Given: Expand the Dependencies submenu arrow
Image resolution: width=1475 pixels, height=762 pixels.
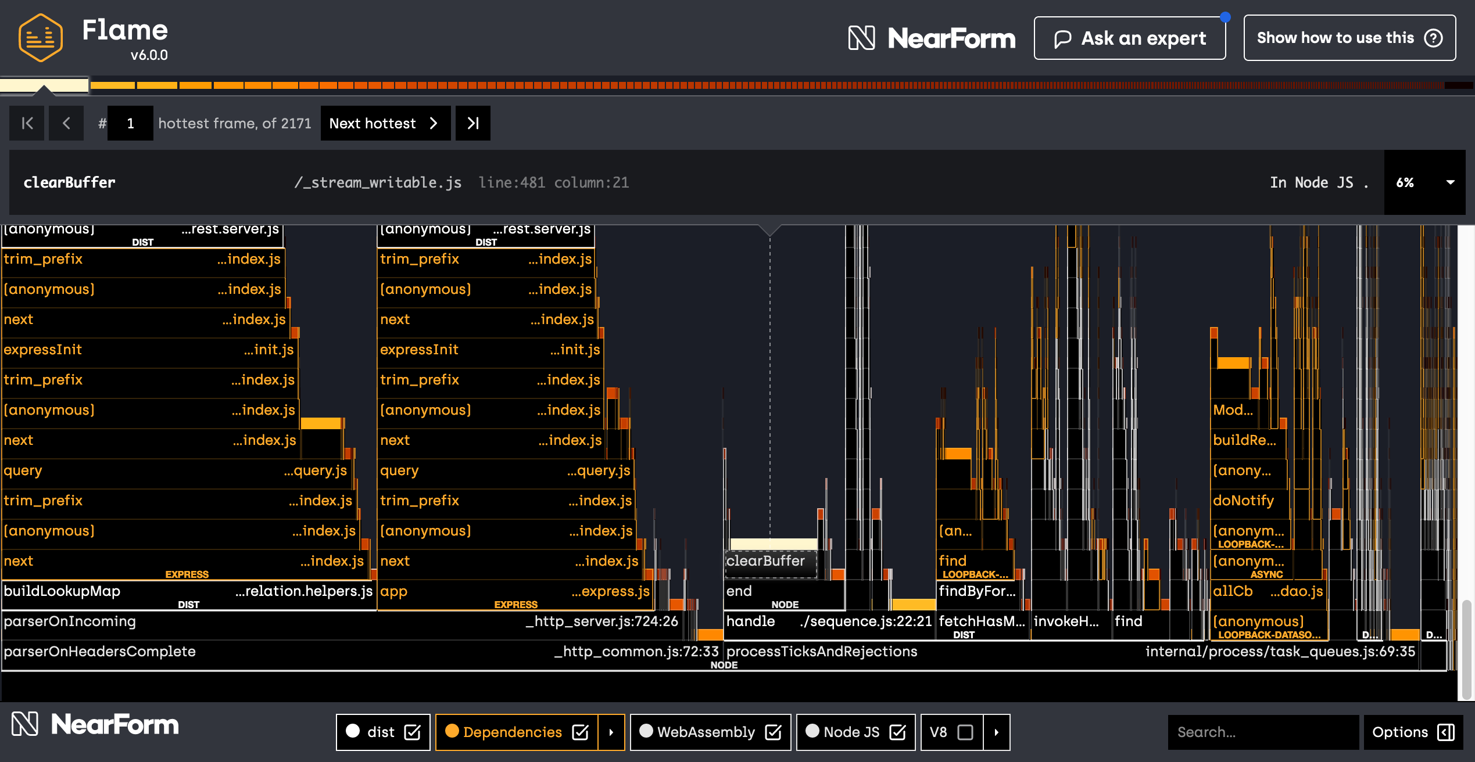Looking at the screenshot, I should [611, 732].
